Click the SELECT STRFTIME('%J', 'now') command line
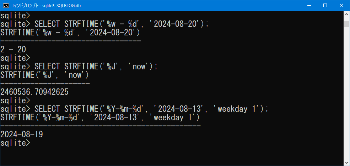The image size is (350, 166). pos(96,67)
